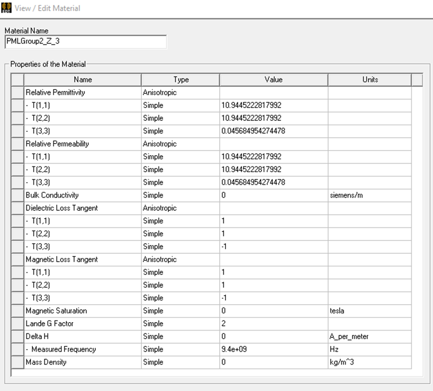Click the Magnetic Saturation tesla units cell

pos(369,311)
